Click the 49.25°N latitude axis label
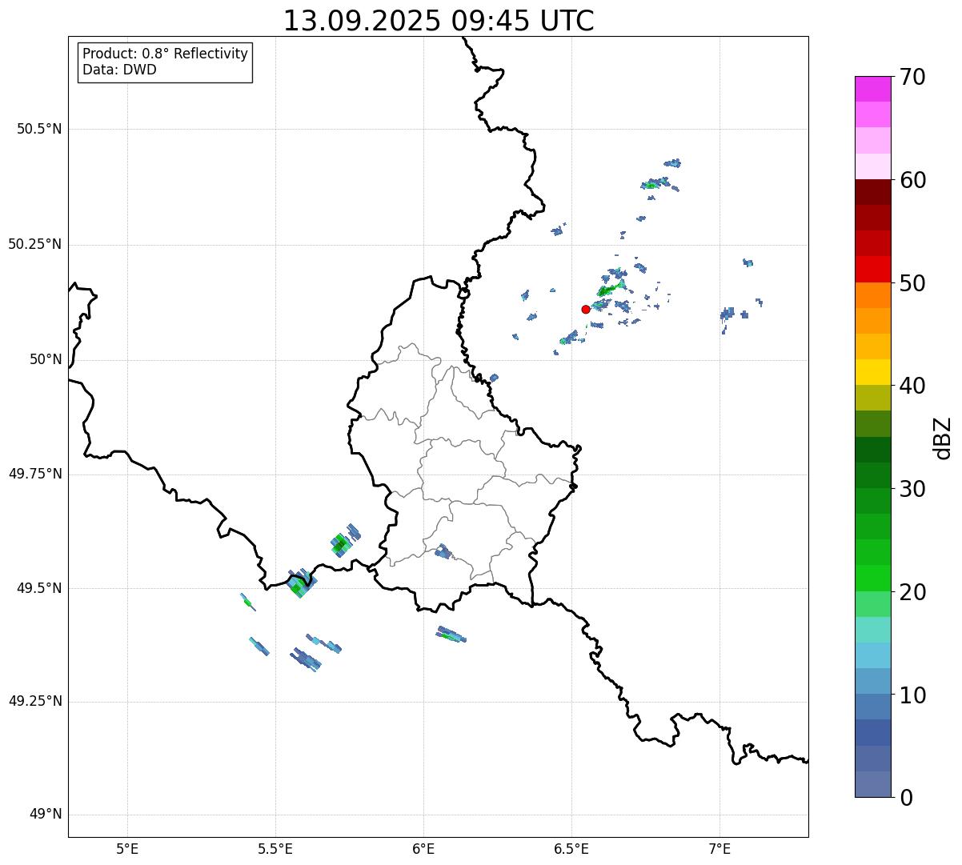This screenshot has height=865, width=962. pos(35,702)
